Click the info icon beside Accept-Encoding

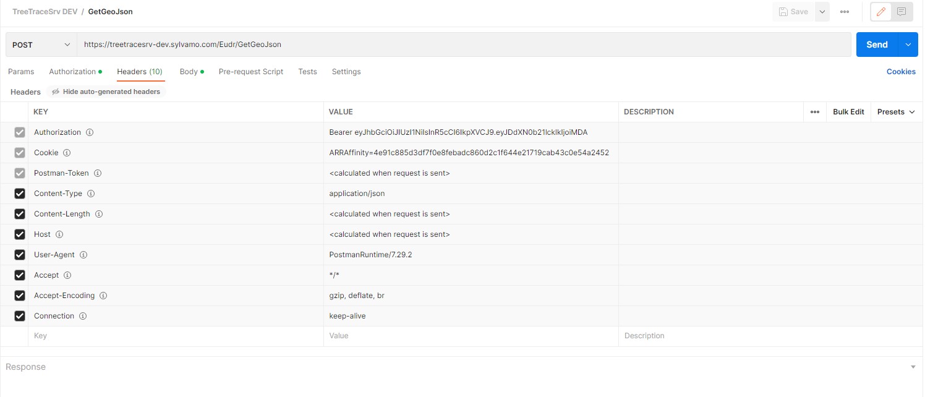coord(103,296)
